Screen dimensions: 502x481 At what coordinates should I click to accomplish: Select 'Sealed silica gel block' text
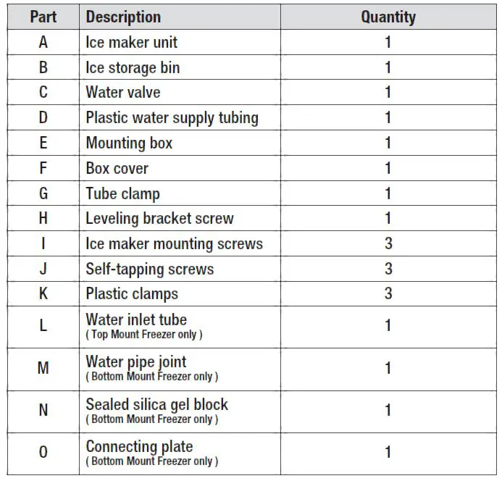pyautogui.click(x=157, y=404)
